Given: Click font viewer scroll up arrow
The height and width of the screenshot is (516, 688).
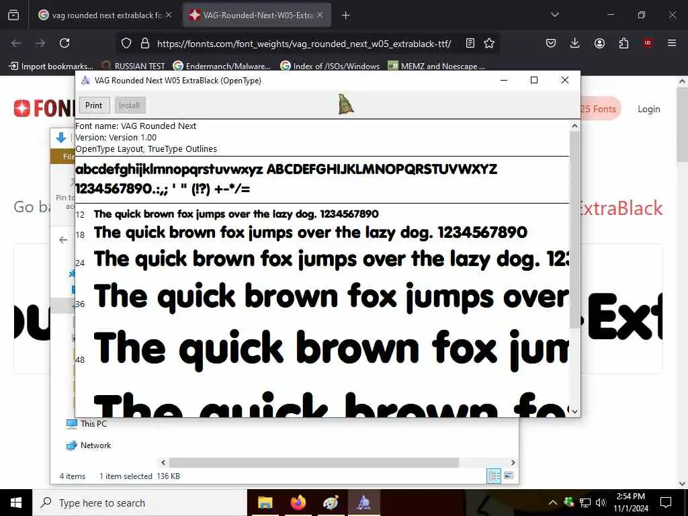Looking at the screenshot, I should click(574, 126).
